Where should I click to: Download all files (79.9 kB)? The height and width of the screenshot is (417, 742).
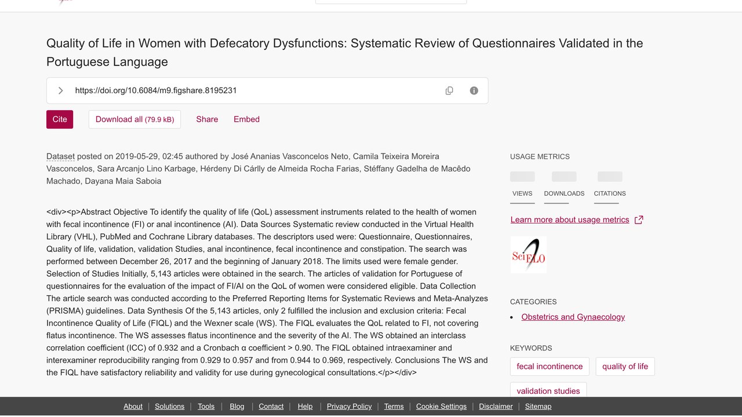click(x=134, y=119)
